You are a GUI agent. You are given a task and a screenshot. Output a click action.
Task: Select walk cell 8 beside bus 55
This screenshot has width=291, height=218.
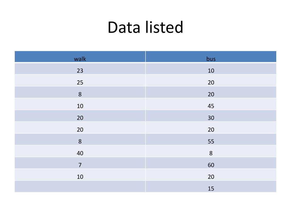(x=80, y=140)
